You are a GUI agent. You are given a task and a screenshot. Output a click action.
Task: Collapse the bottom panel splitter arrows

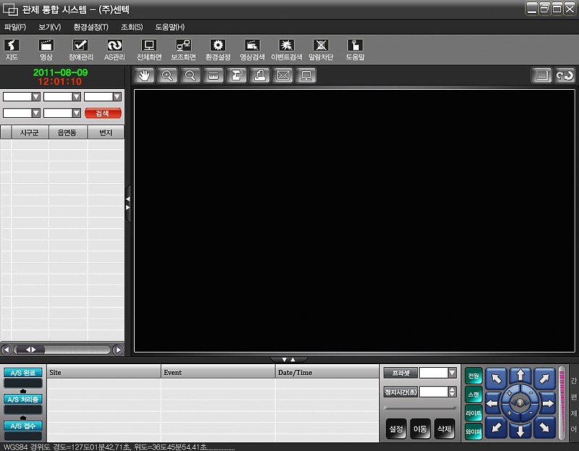[288, 359]
